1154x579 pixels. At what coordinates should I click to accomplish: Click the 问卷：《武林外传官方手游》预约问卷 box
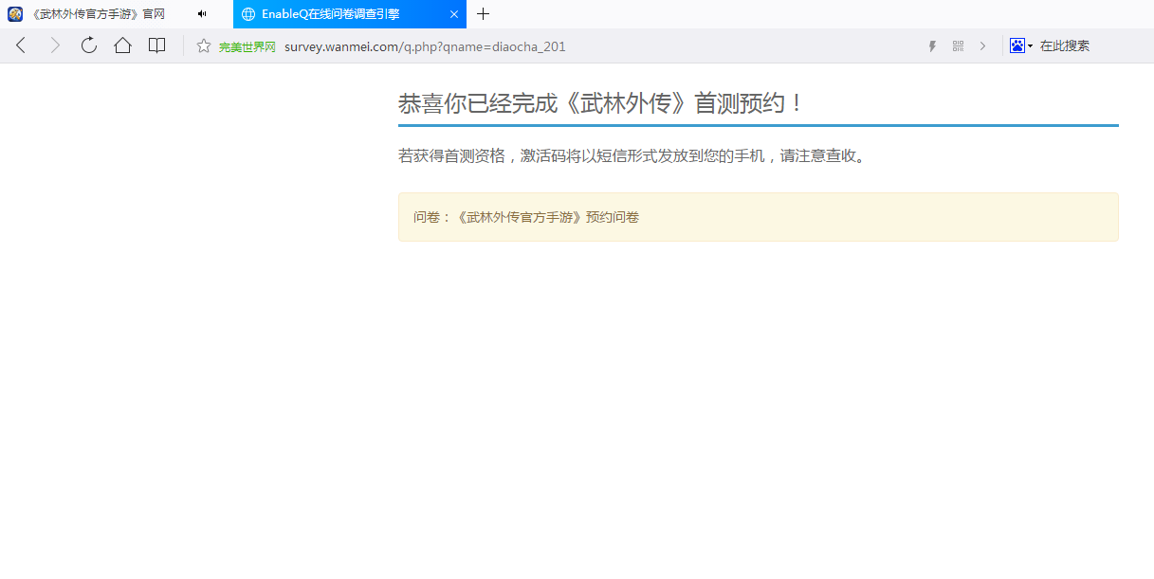coord(759,217)
